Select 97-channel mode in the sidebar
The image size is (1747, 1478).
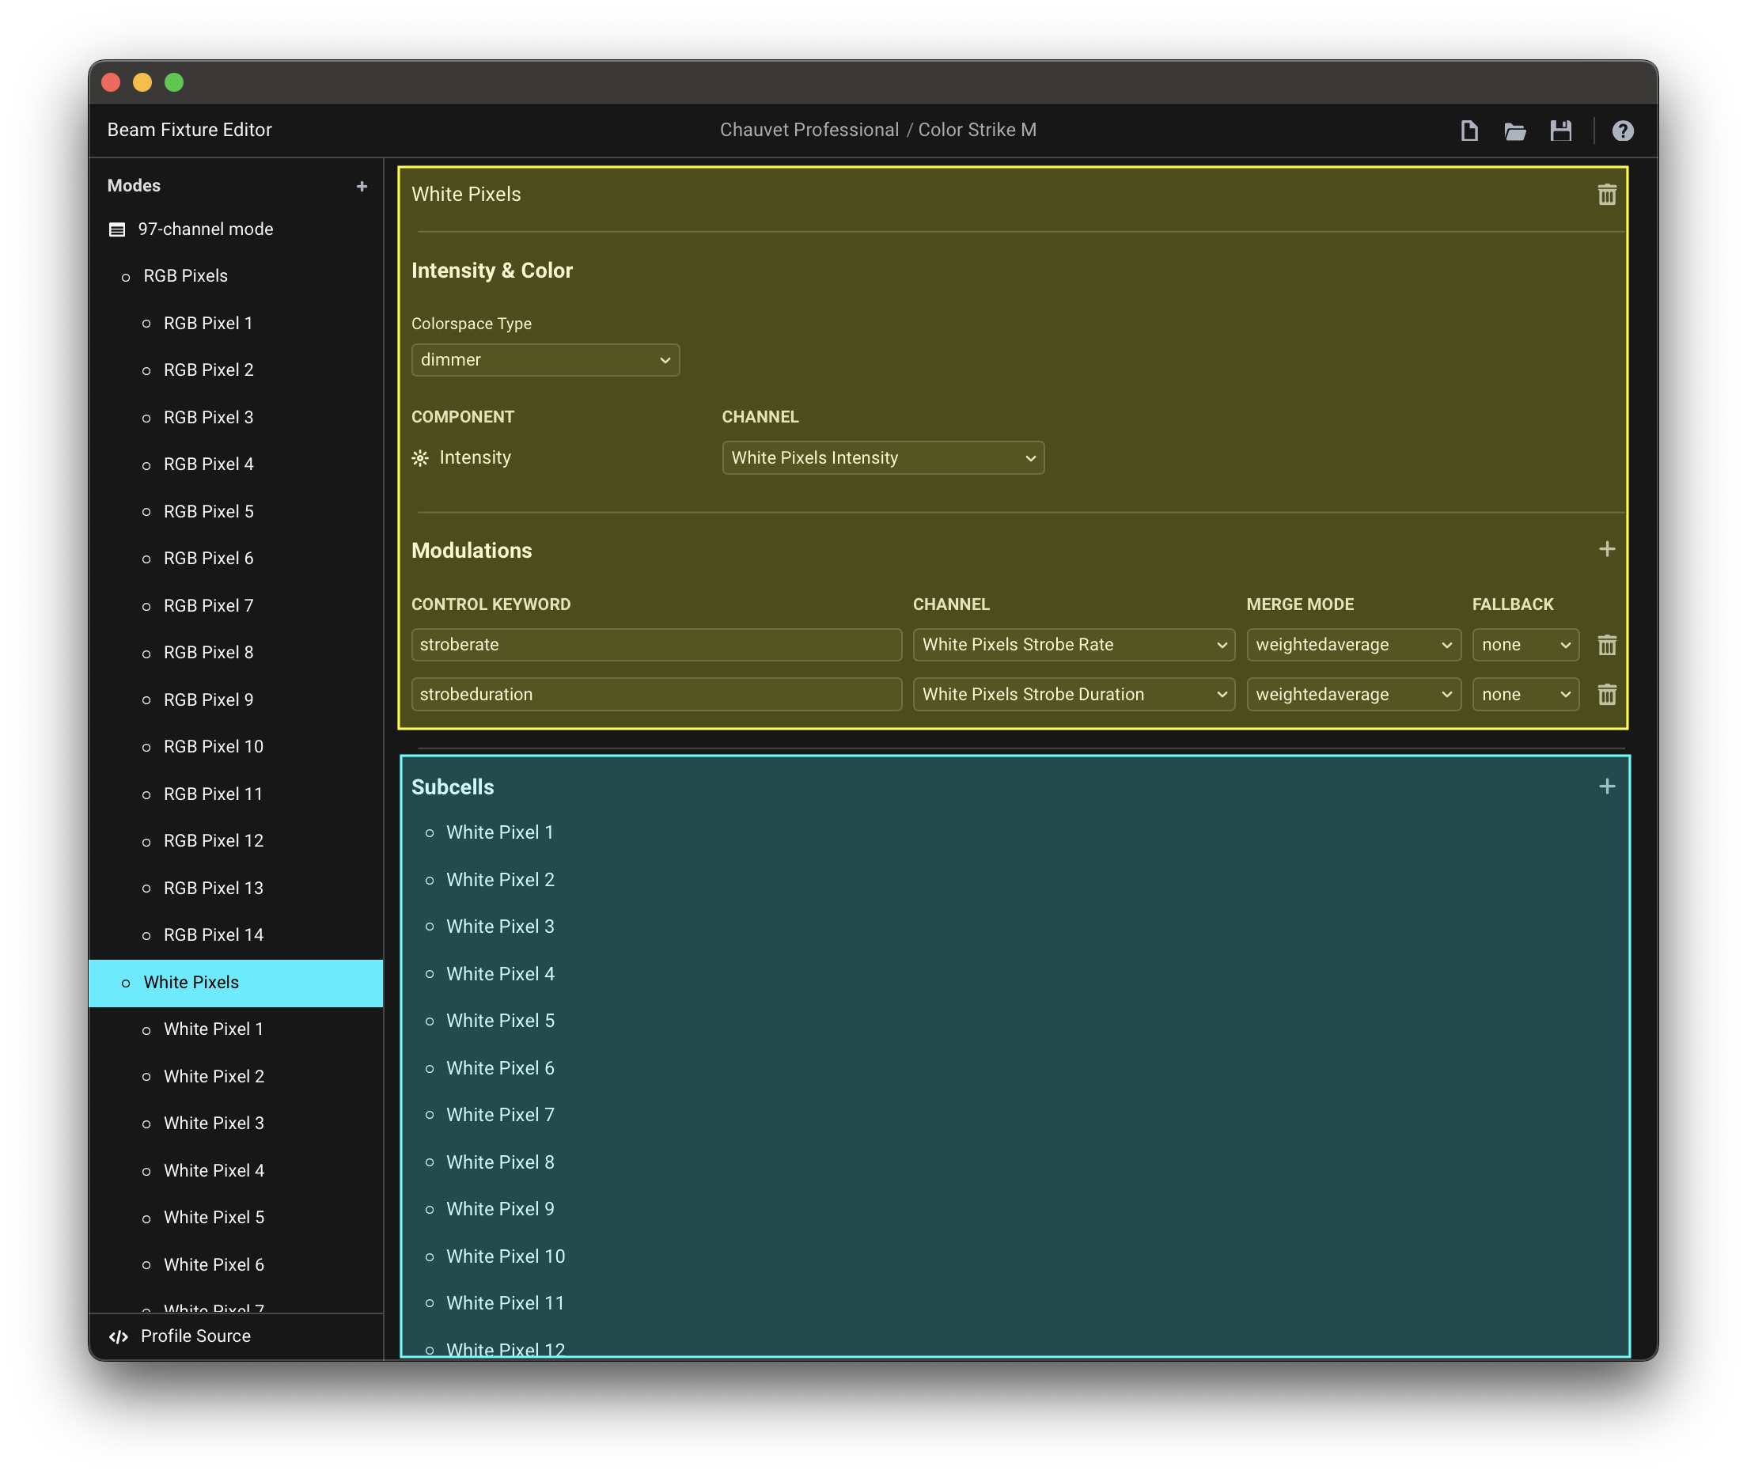coord(237,229)
